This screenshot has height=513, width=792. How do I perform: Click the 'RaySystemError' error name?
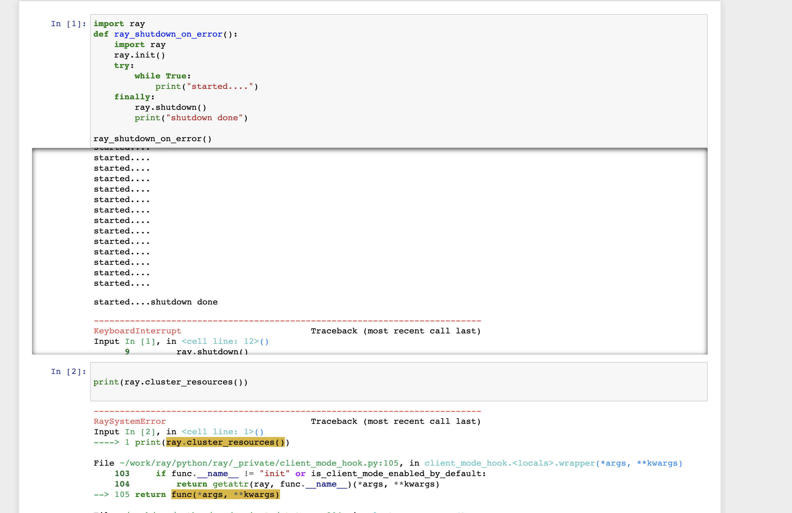point(130,422)
